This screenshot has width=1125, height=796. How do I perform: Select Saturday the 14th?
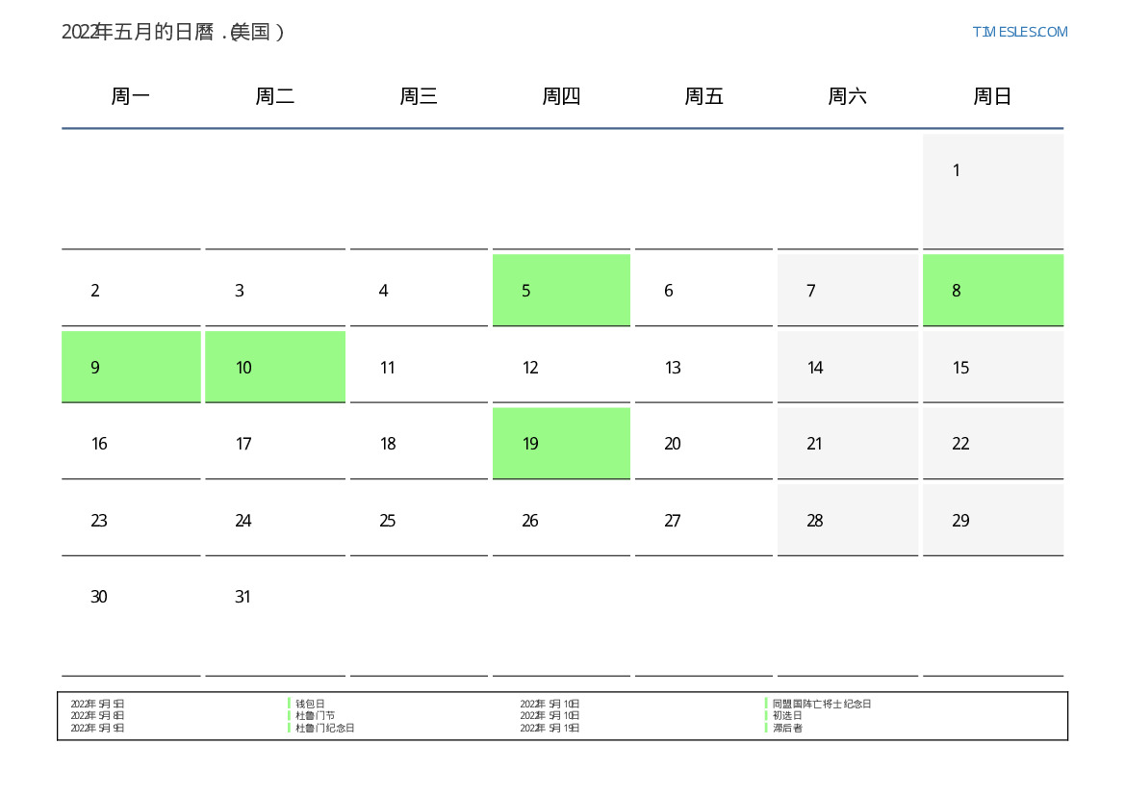pos(847,367)
